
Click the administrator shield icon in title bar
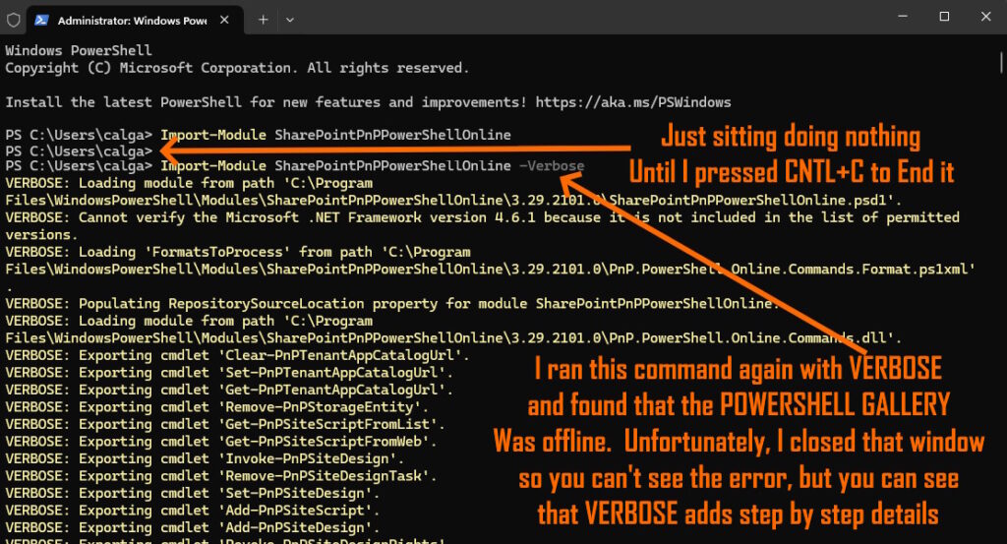pyautogui.click(x=13, y=19)
